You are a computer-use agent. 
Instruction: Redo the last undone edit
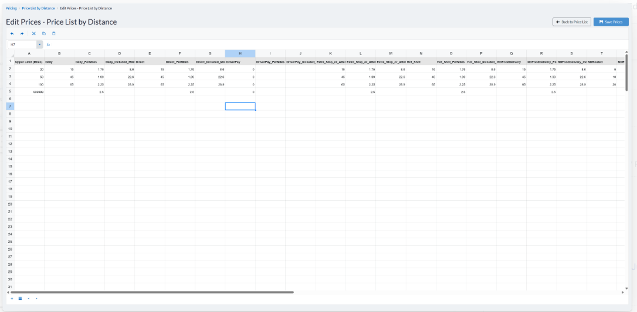point(22,33)
